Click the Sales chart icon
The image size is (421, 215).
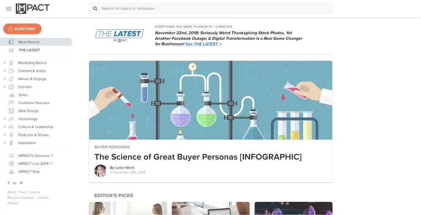click(11, 95)
